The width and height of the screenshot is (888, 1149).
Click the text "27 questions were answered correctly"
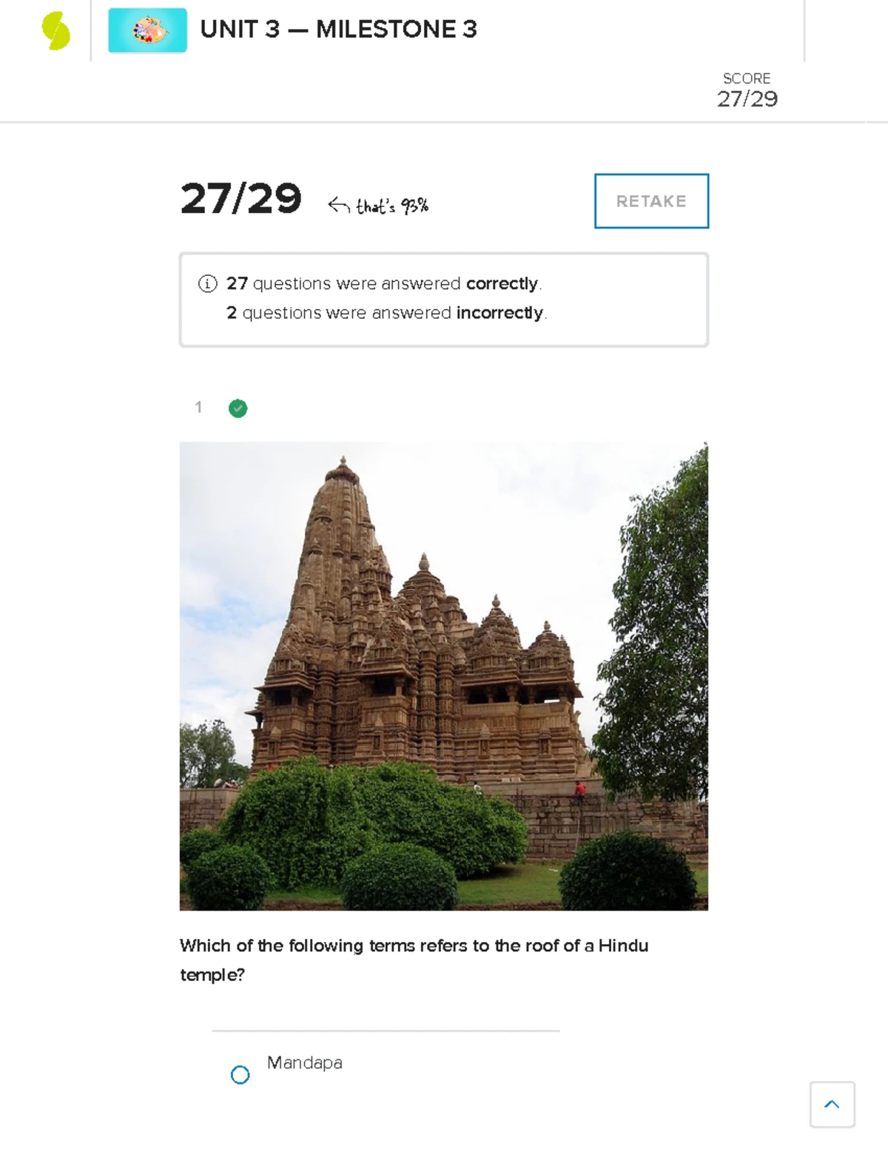(383, 284)
